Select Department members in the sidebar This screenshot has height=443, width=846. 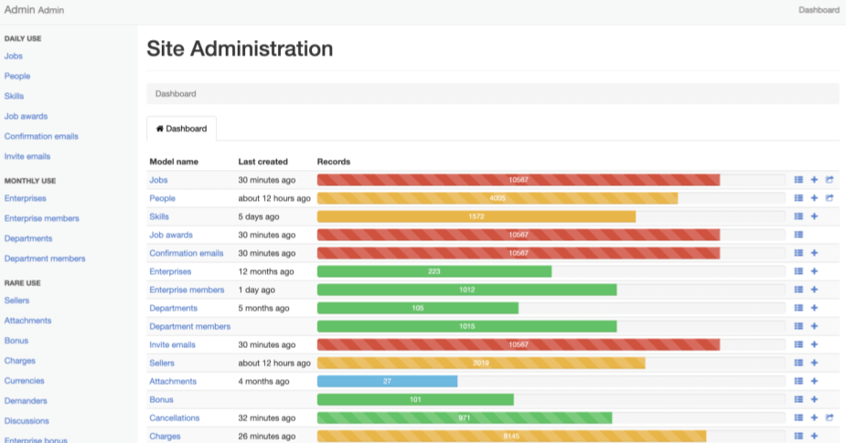pos(45,258)
